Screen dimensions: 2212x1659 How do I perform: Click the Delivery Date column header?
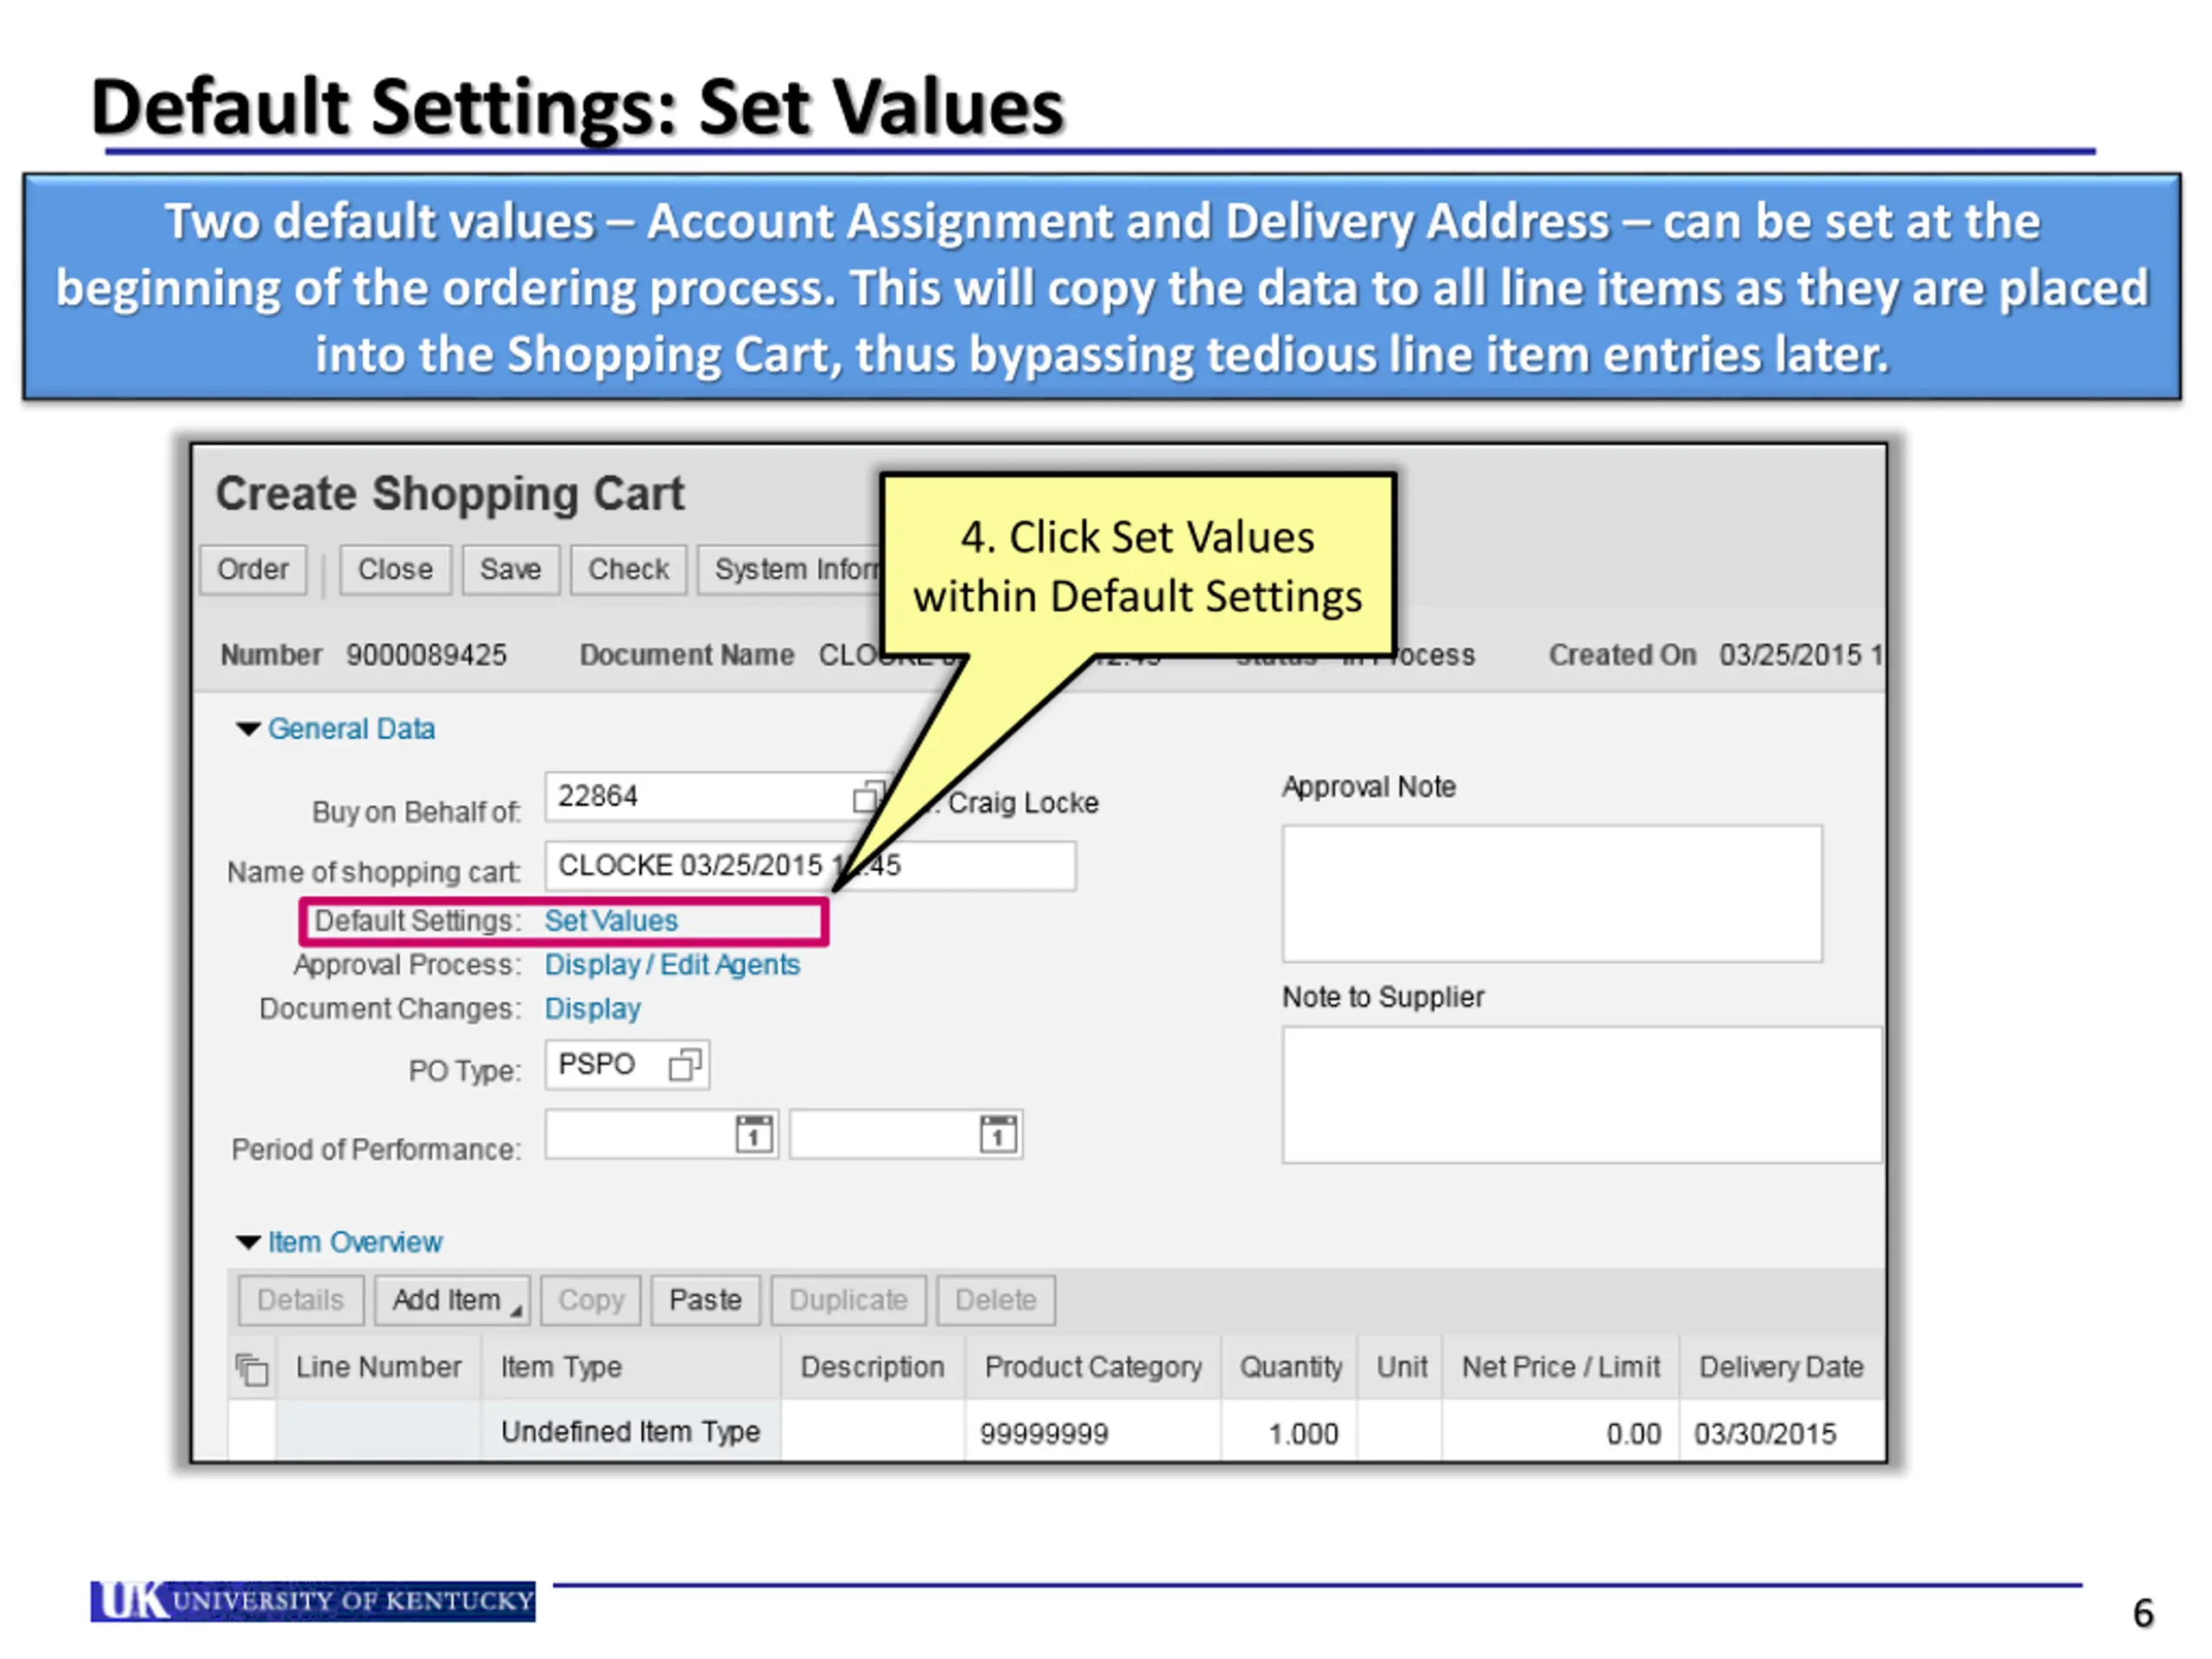click(1782, 1367)
